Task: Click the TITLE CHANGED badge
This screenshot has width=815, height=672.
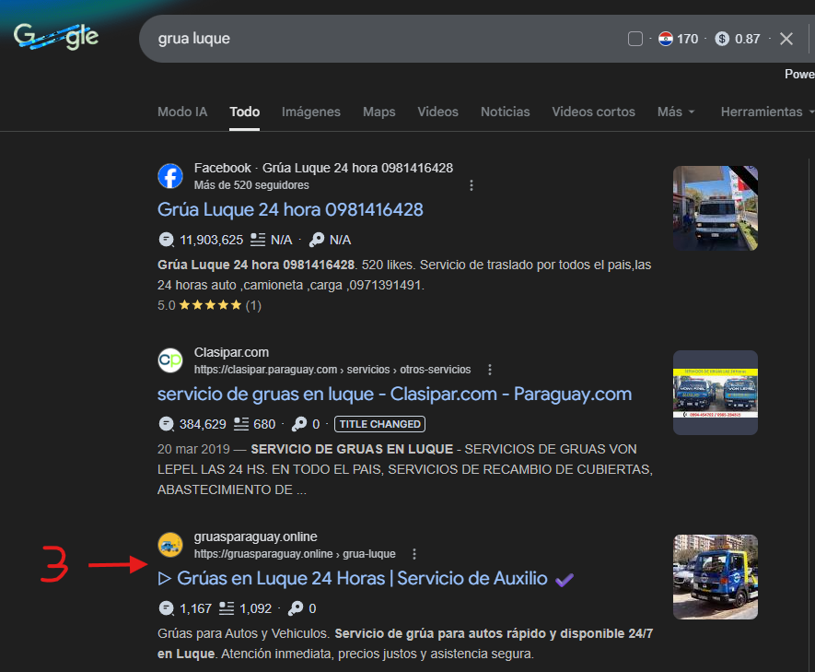Action: click(x=379, y=424)
